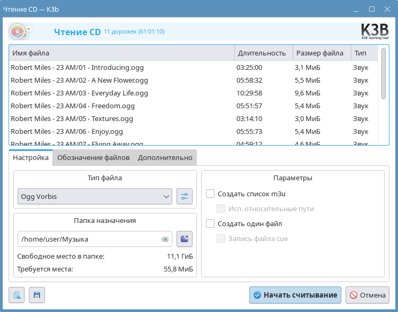This screenshot has width=398, height=312.
Task: Switch to Обозначение файлов tab
Action: coord(93,158)
